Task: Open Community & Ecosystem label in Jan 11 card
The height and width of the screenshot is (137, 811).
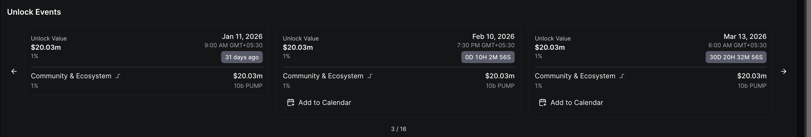Action: 71,76
